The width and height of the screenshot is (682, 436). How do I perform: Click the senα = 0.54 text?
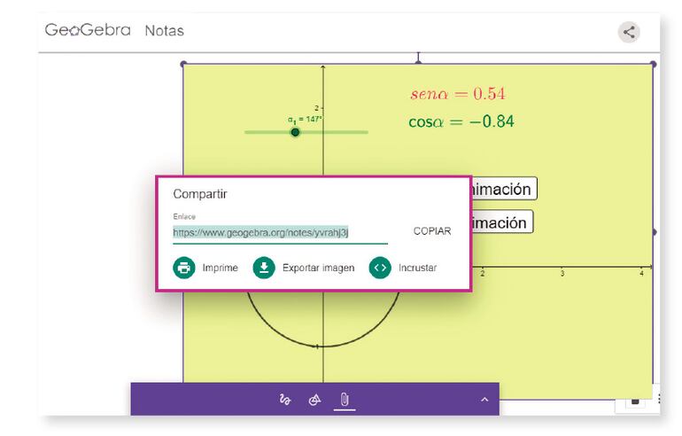[x=458, y=94]
